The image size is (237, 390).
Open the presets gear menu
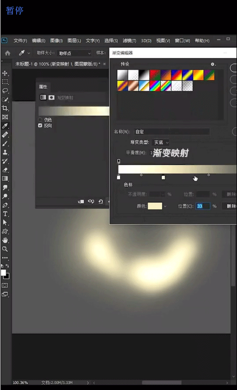tap(213, 64)
